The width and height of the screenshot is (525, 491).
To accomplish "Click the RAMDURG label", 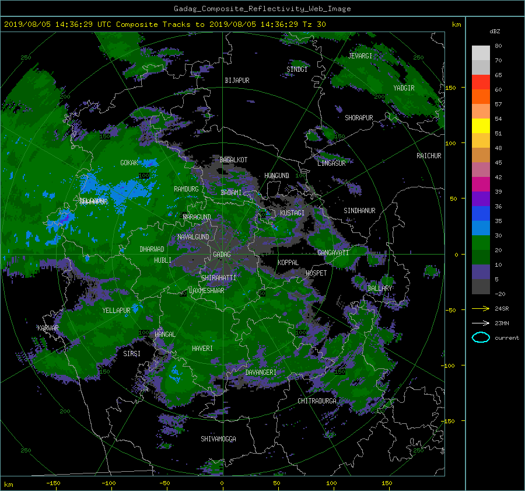I will pos(186,189).
